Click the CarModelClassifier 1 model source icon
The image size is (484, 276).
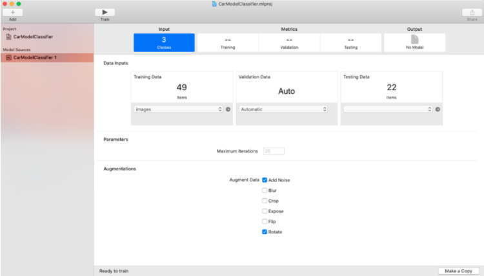pos(8,57)
